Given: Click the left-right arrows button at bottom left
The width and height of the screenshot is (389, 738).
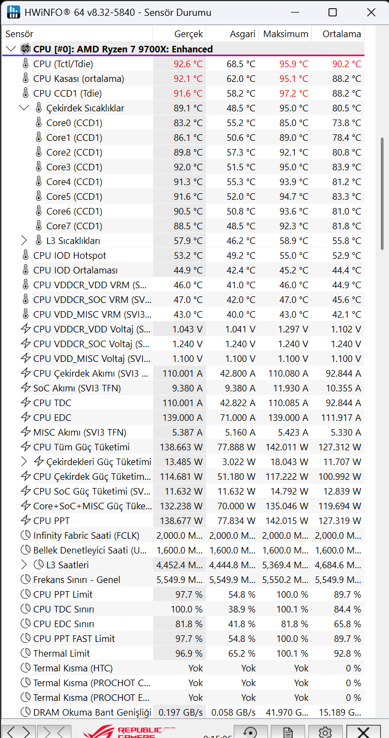Looking at the screenshot, I should (x=19, y=732).
